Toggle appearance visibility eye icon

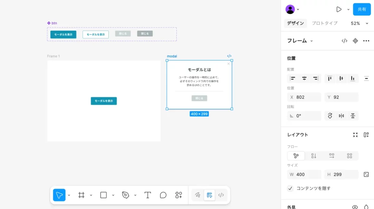point(355,207)
